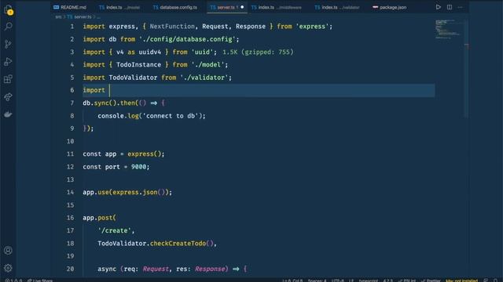The width and height of the screenshot is (503, 282).
Task: Switch to the index.ts model tab
Action: tap(119, 7)
